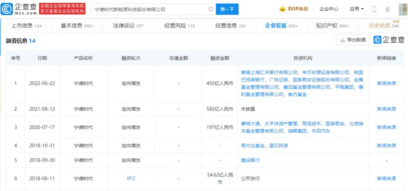The height and width of the screenshot is (191, 408).
Task: Open the 历史信息 VIP tab
Action: pos(384,26)
